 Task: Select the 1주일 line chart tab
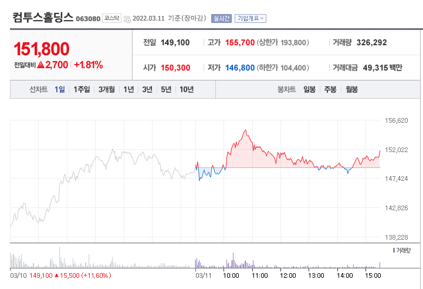tap(82, 89)
